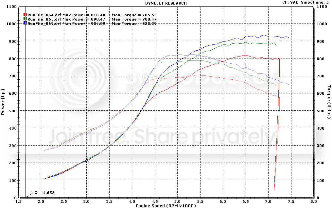
Task: Click the red RunFile_064 color swatch
Action: [25, 14]
